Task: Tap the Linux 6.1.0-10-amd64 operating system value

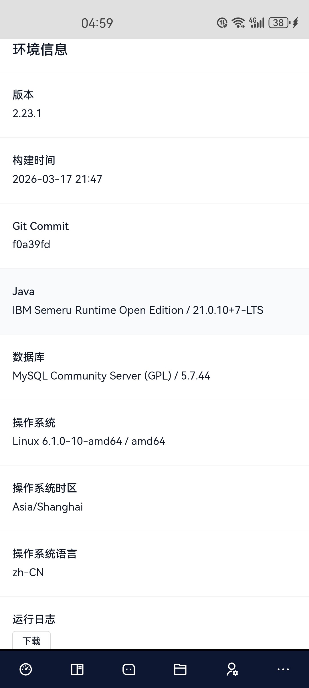Action: (x=89, y=441)
